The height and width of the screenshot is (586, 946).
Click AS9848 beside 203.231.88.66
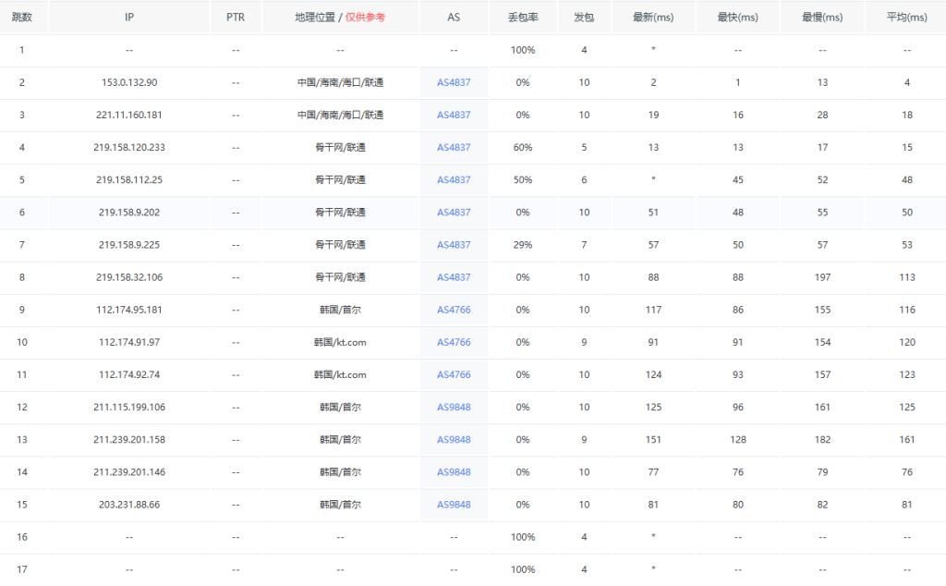453,505
